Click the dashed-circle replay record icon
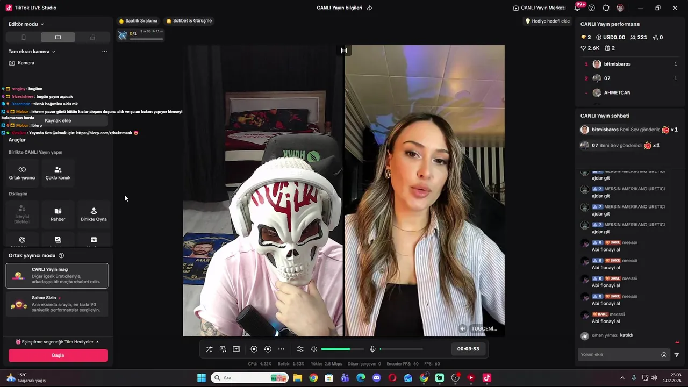 point(268,349)
